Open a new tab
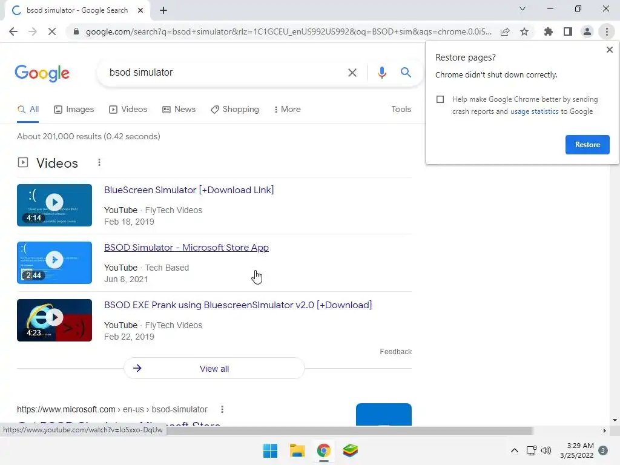This screenshot has height=465, width=620. [x=163, y=10]
